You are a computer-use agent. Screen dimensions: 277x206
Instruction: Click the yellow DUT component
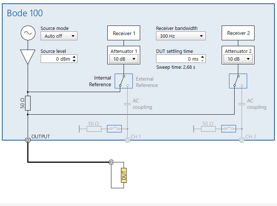(x=124, y=175)
